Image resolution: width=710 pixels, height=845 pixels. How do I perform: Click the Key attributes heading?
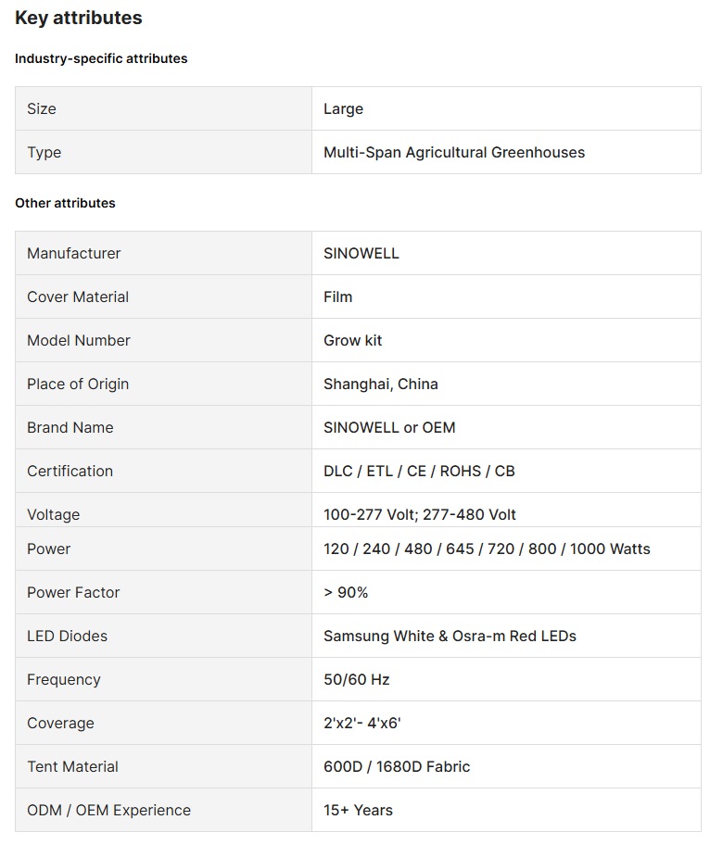tap(79, 18)
